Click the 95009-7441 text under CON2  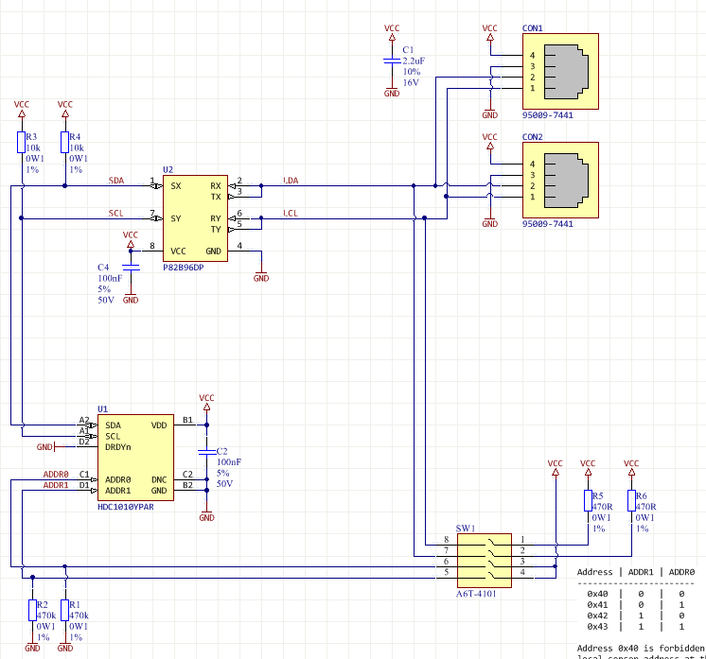[548, 224]
